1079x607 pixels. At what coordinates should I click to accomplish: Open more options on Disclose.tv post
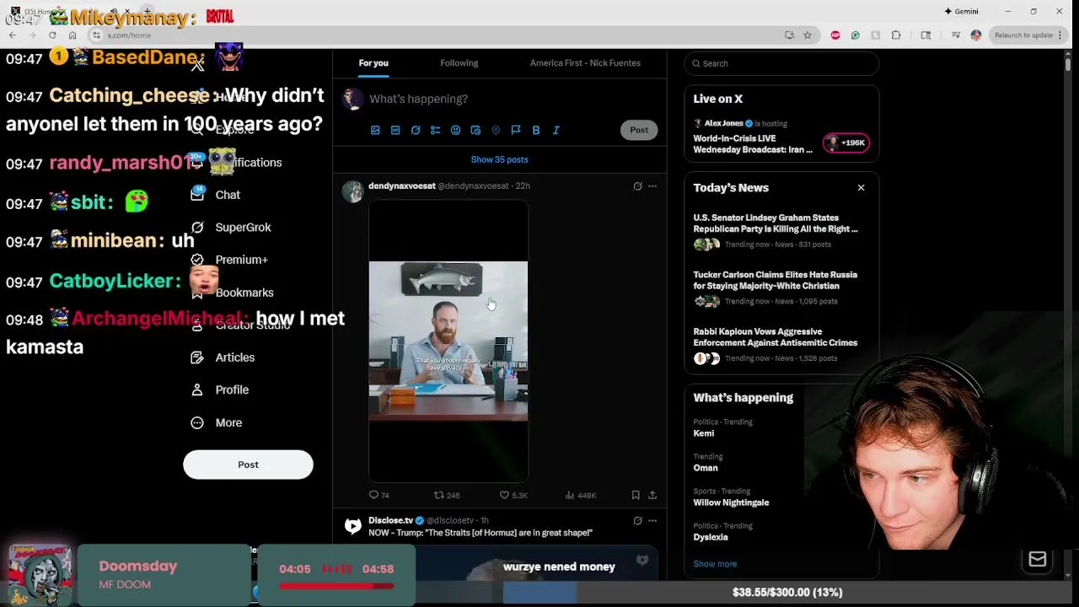pos(652,521)
